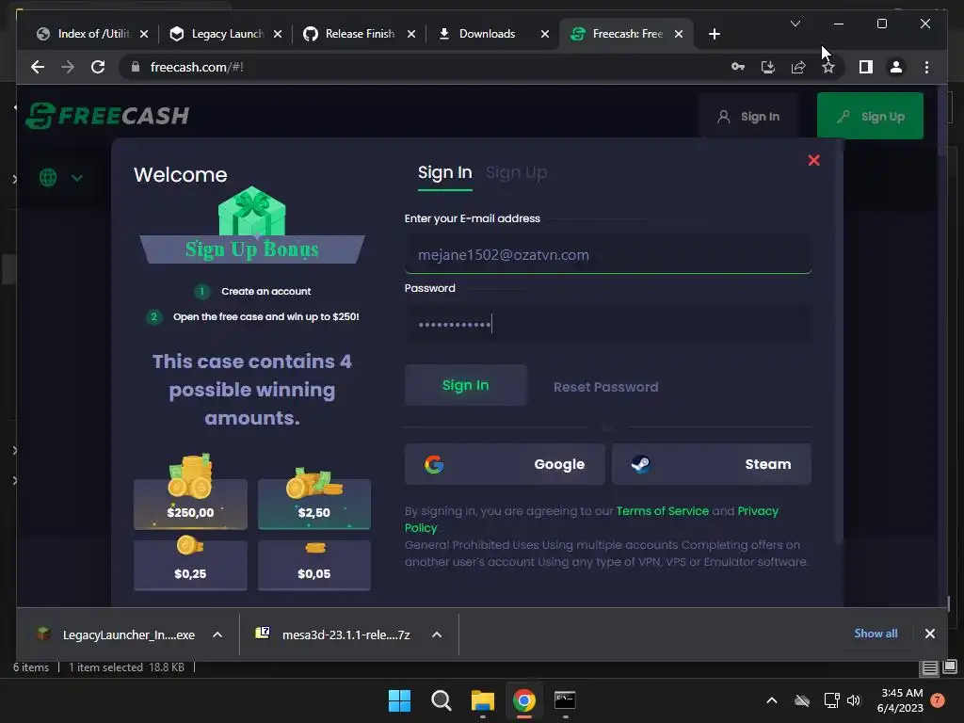Open the Terms of Service link

[x=662, y=511]
